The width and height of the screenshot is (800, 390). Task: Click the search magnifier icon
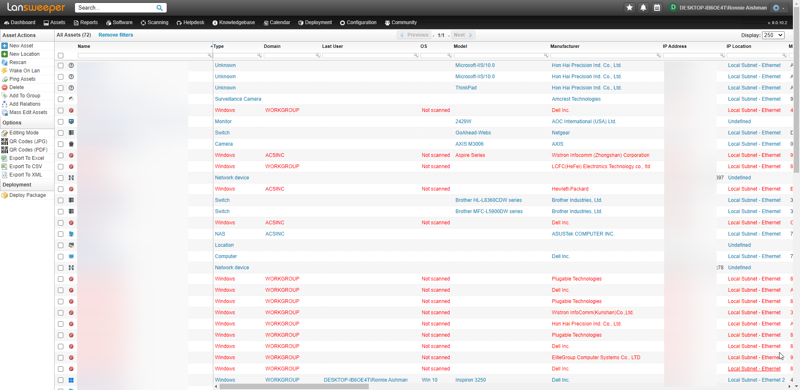(160, 8)
